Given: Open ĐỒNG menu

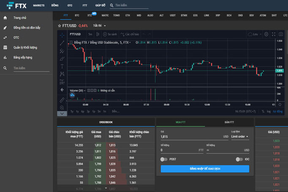Looking at the screenshot, I should [55, 5].
